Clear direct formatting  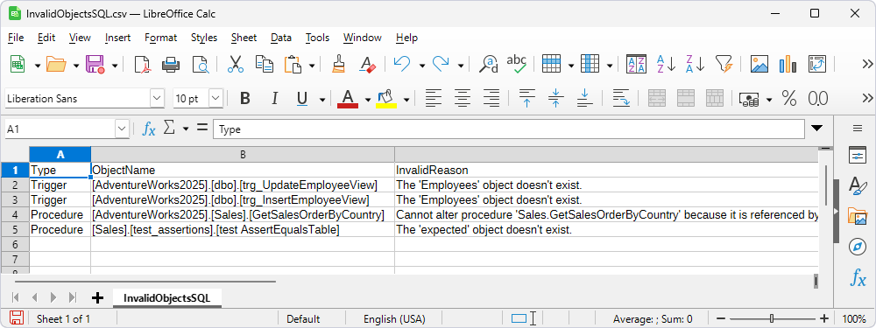click(x=367, y=64)
